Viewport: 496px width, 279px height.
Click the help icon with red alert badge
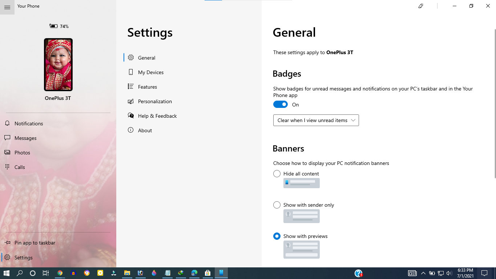coord(359,273)
